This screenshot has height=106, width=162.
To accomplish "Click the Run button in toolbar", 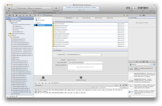I will click(9, 8).
